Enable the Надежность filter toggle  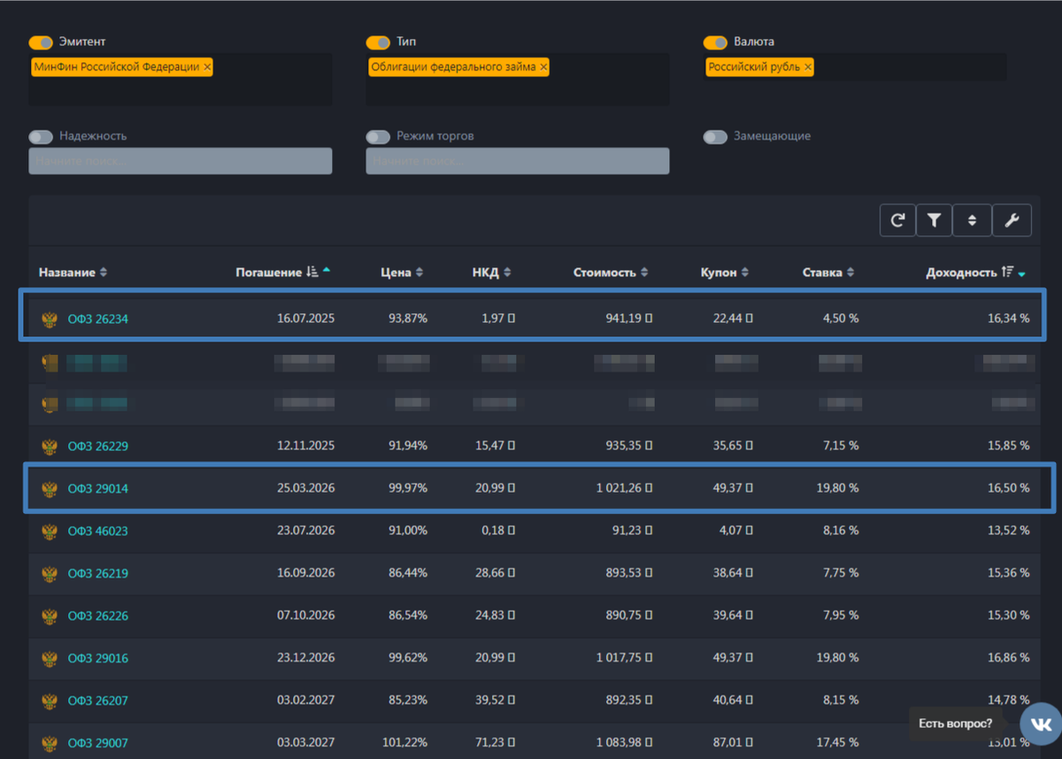[41, 137]
